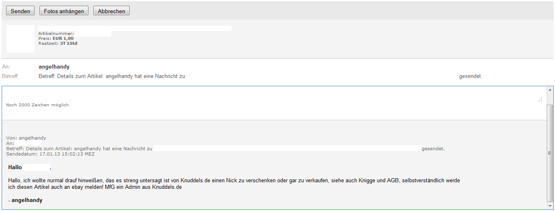Click the Hallo greeting in quoted message
Viewport: 555px width, 211px height.
[15, 167]
